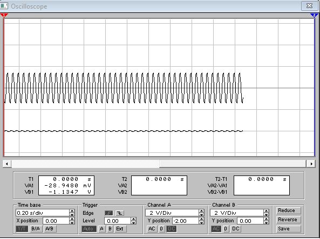Decrease Channel A V/Div scale
Image resolution: width=320 pixels, height=239 pixels.
tap(201, 215)
